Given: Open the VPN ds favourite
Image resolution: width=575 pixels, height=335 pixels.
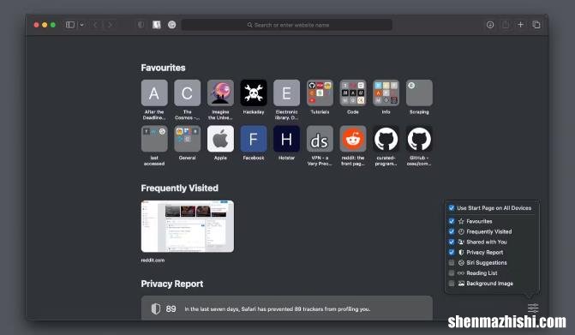Looking at the screenshot, I should click(320, 139).
